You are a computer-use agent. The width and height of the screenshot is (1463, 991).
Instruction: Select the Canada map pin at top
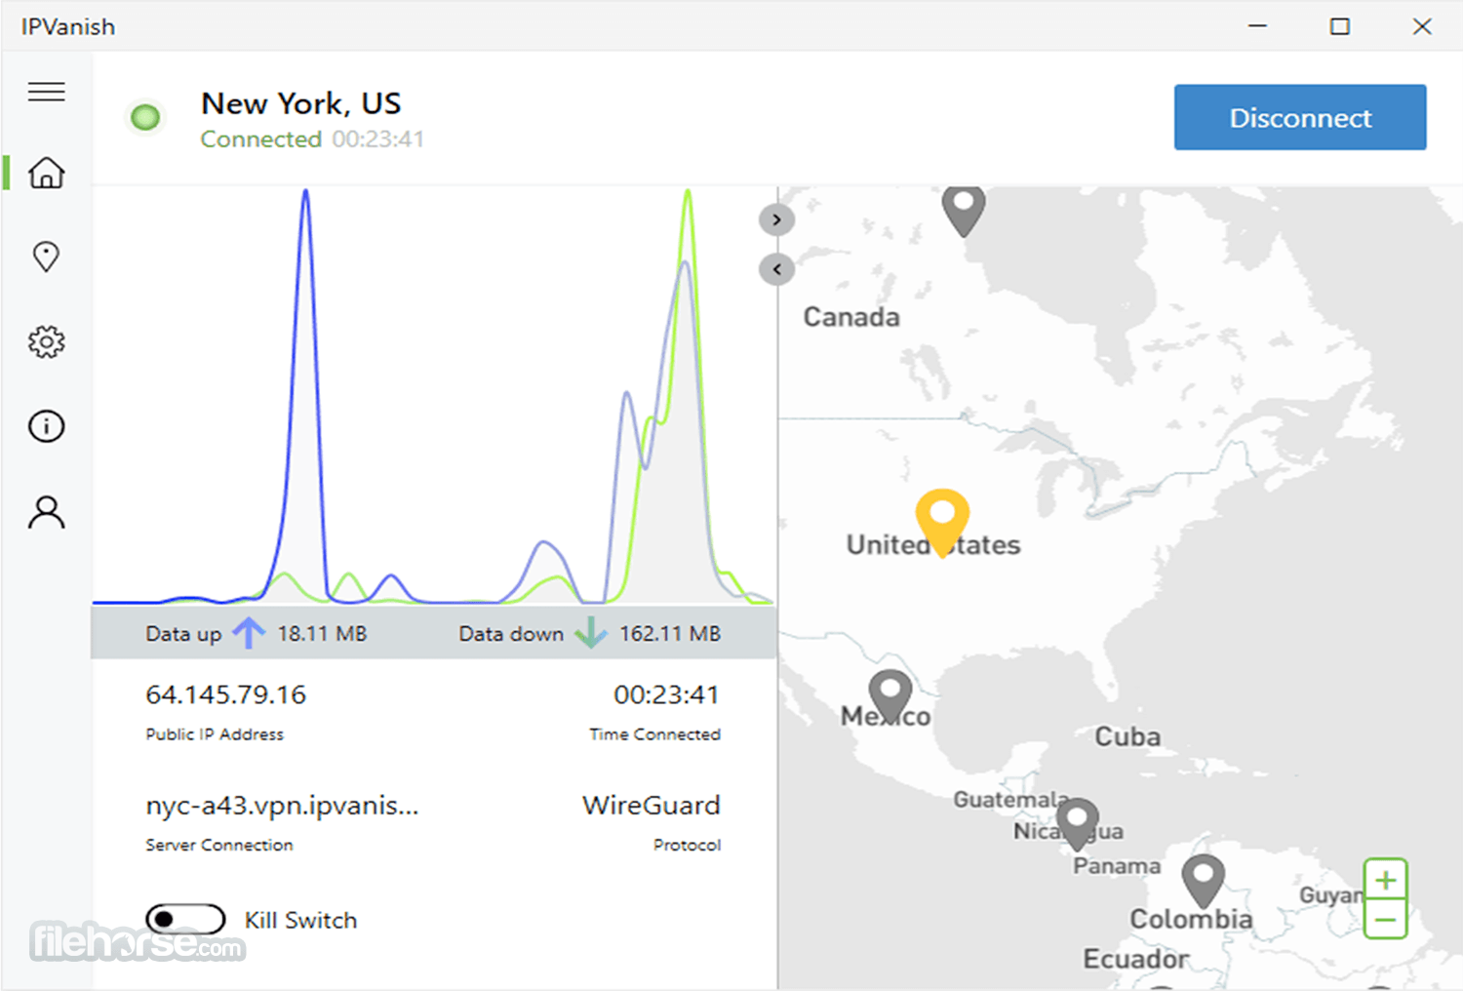[964, 210]
